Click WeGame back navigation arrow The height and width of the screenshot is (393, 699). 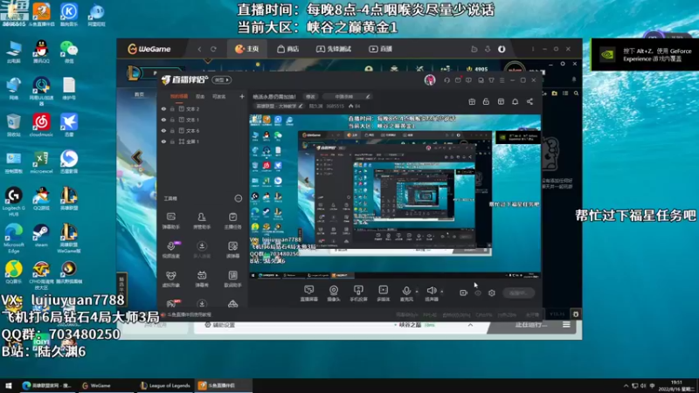(x=199, y=49)
